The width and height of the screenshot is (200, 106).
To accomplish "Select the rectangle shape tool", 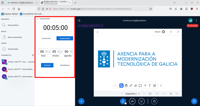I will [x=140, y=85].
